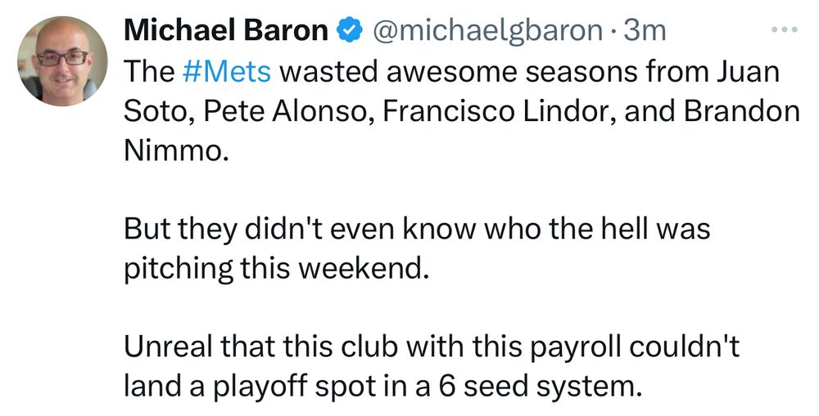Click the phrase "But they didn't even know"
Viewport: 819px width, 416px height.
click(300, 230)
